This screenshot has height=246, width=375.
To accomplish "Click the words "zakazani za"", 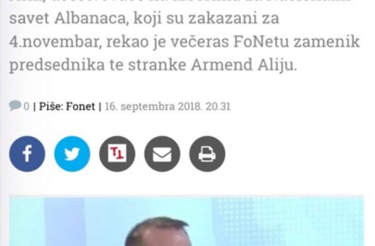I will 234,18.
